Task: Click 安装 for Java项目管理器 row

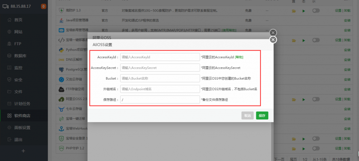Action: pyautogui.click(x=347, y=20)
